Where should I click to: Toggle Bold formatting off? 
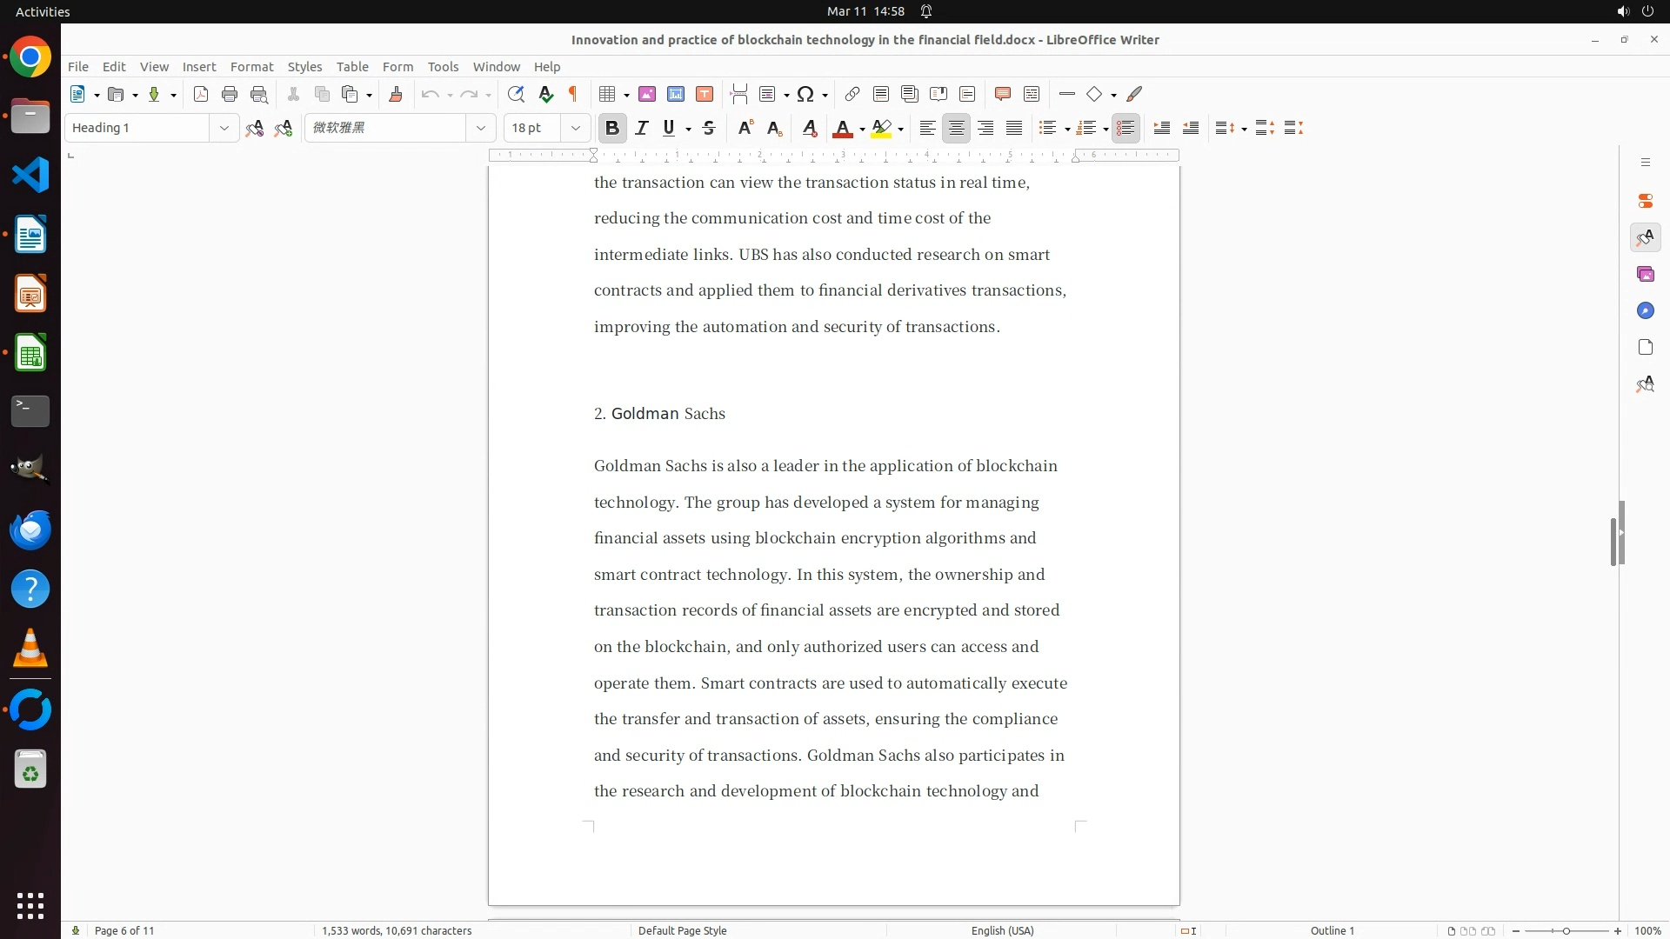pos(612,129)
